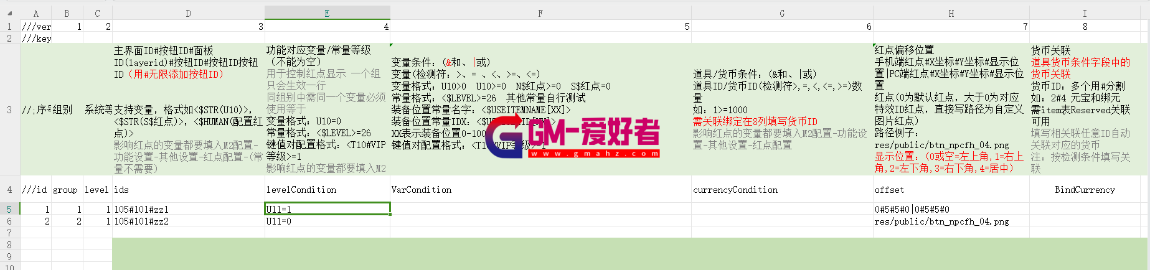Click the cell with 0#5#5#0|0#5#5#0
The width and height of the screenshot is (1150, 270).
point(951,209)
